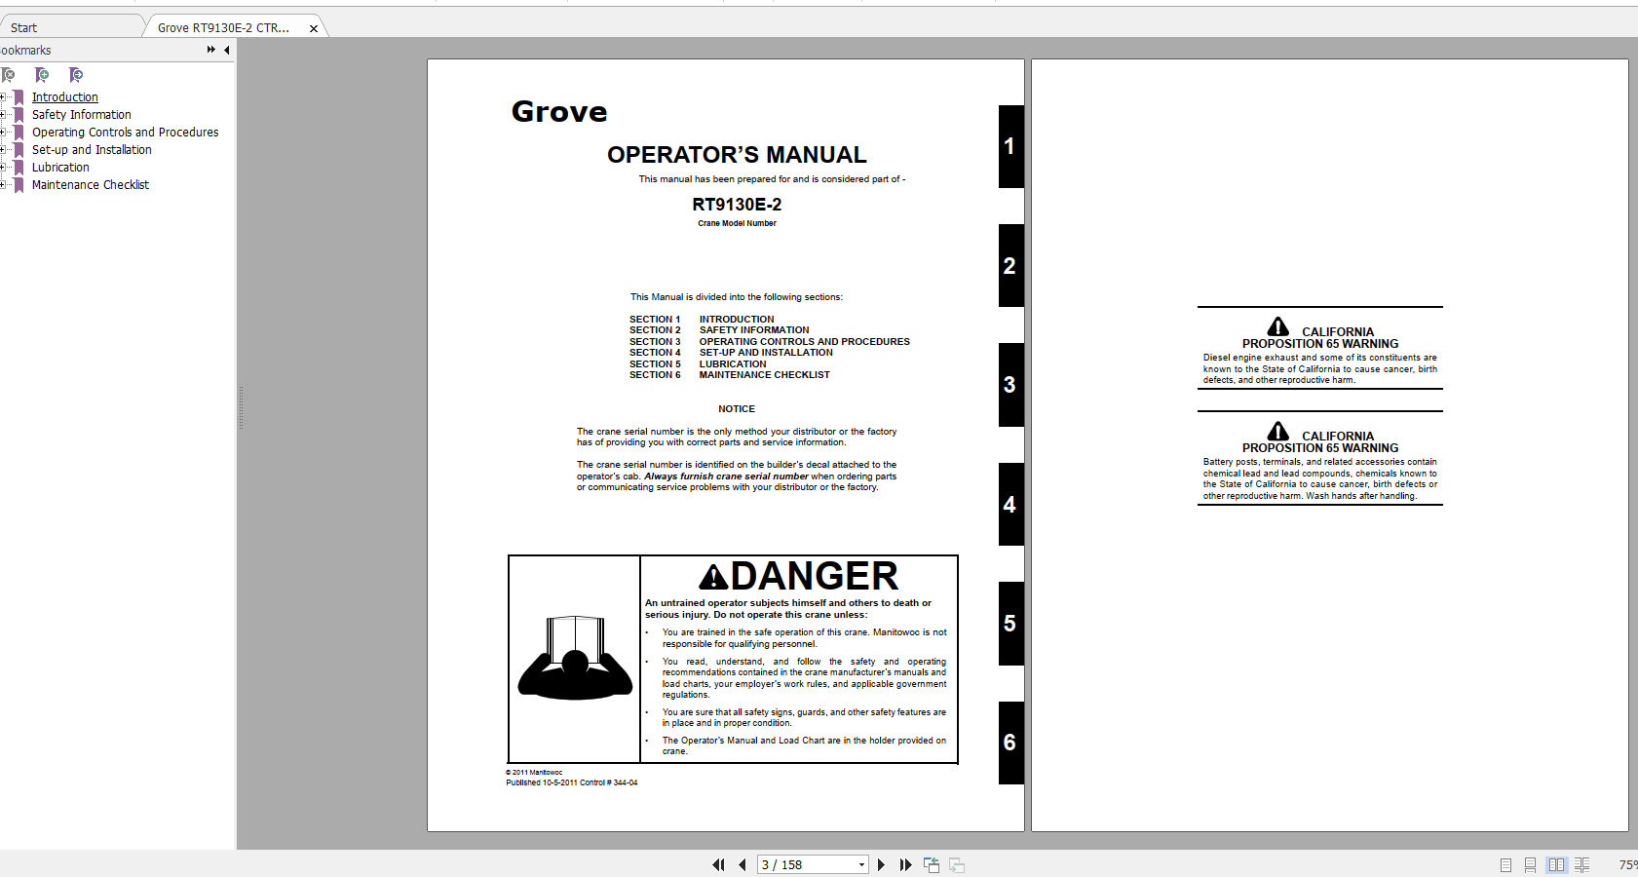Click the Safety Information bookmark flag icon
Viewport: 1638px width, 877px height.
click(19, 115)
